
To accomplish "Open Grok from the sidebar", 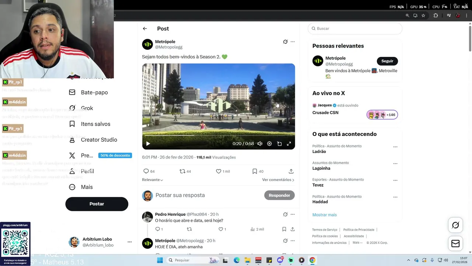I will (81, 108).
